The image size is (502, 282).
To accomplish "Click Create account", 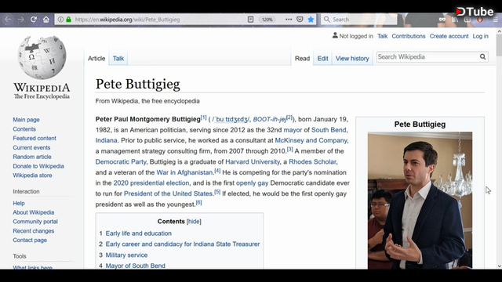I will [x=449, y=36].
